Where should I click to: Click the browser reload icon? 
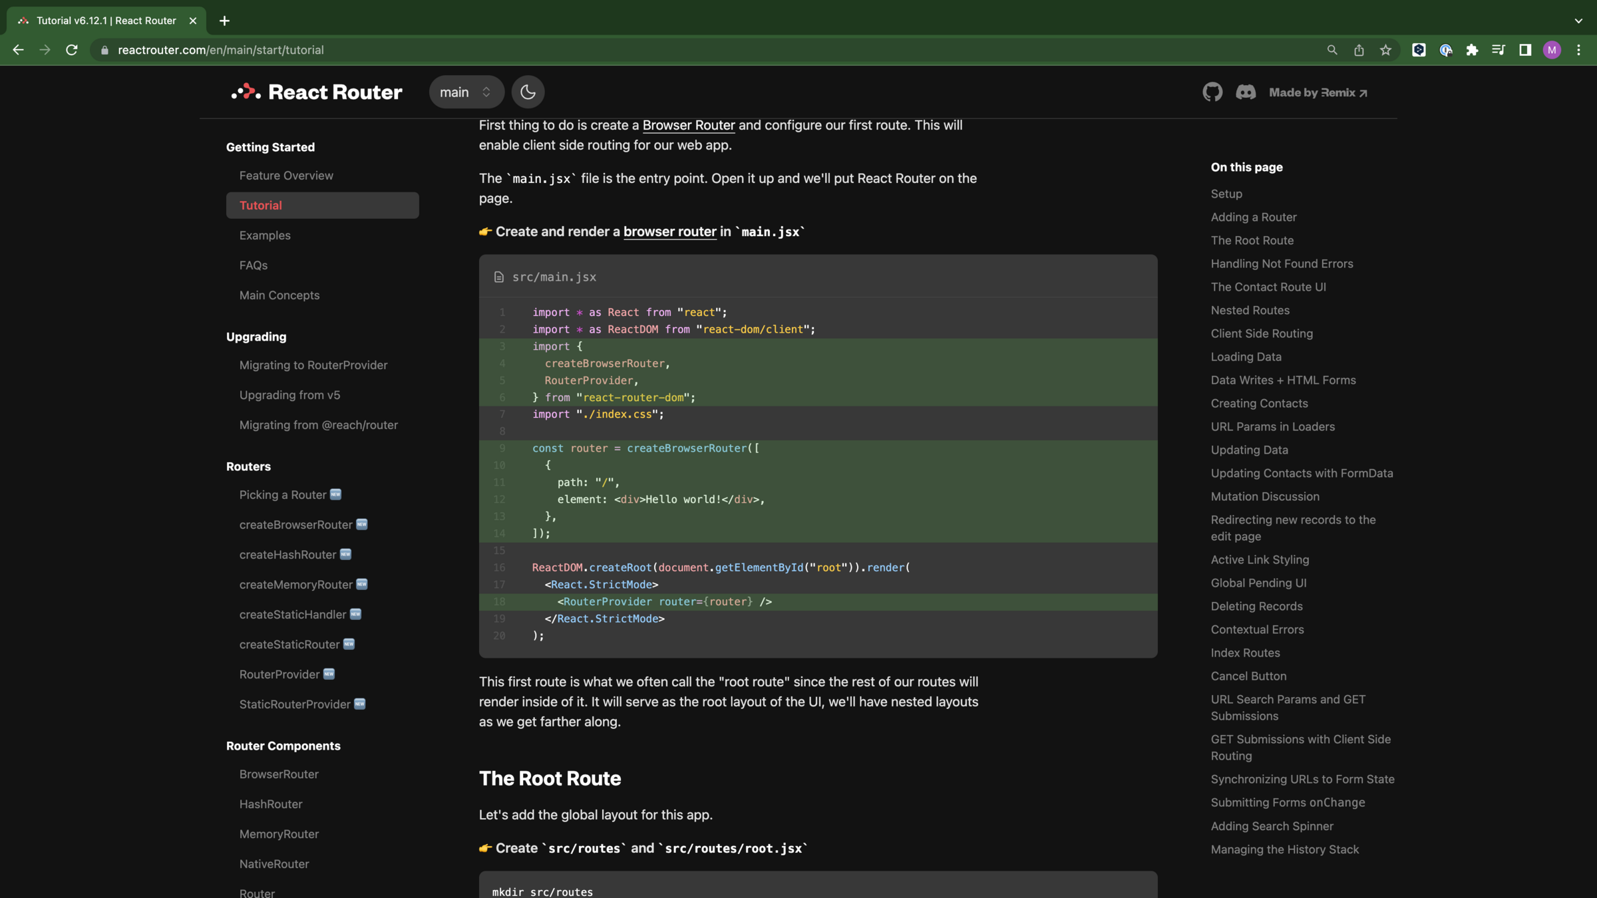pos(72,50)
